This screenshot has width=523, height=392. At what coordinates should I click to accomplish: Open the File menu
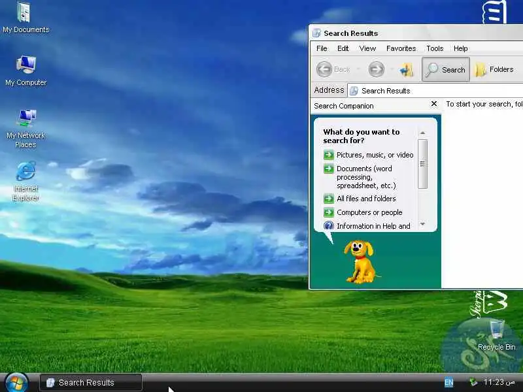coord(322,48)
